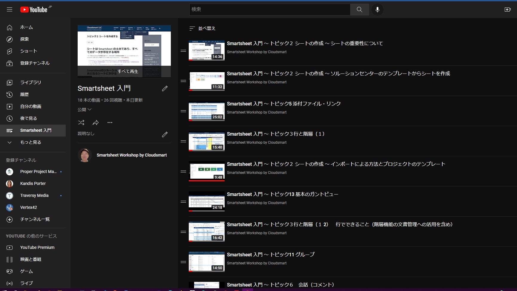Viewport: 517px width, 291px height.
Task: Open the 公開 privacy dropdown
Action: 85,110
